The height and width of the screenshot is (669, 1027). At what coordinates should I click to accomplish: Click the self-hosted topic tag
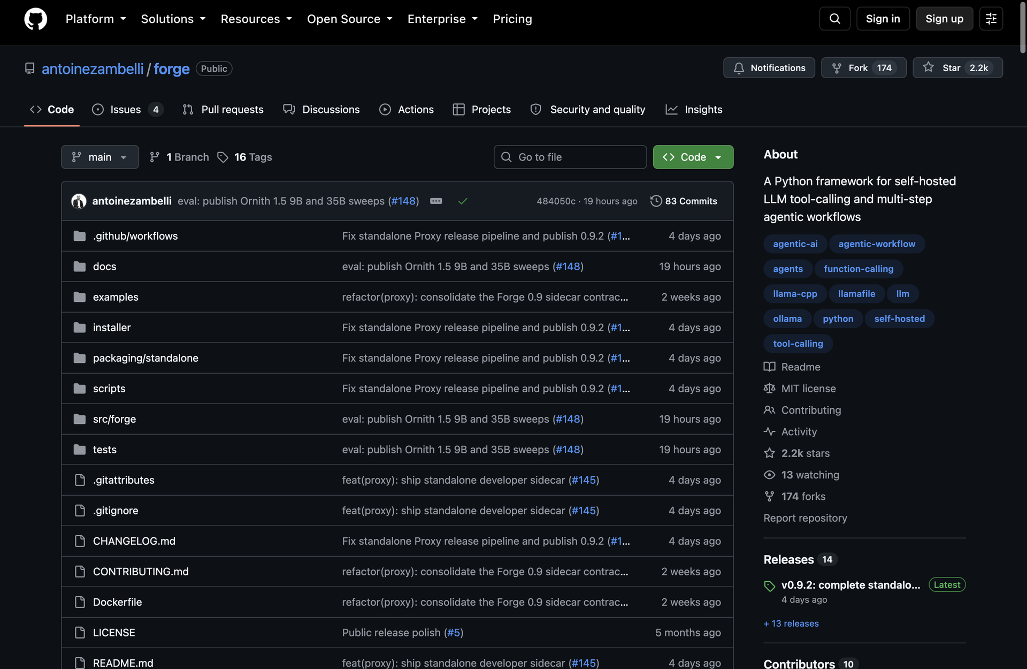coord(899,319)
